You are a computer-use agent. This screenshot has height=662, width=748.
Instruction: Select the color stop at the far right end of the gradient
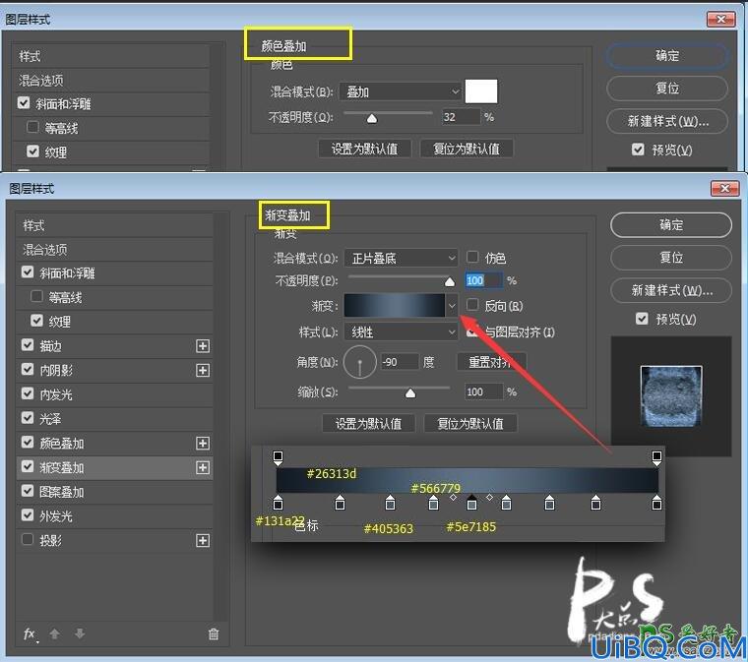[656, 503]
